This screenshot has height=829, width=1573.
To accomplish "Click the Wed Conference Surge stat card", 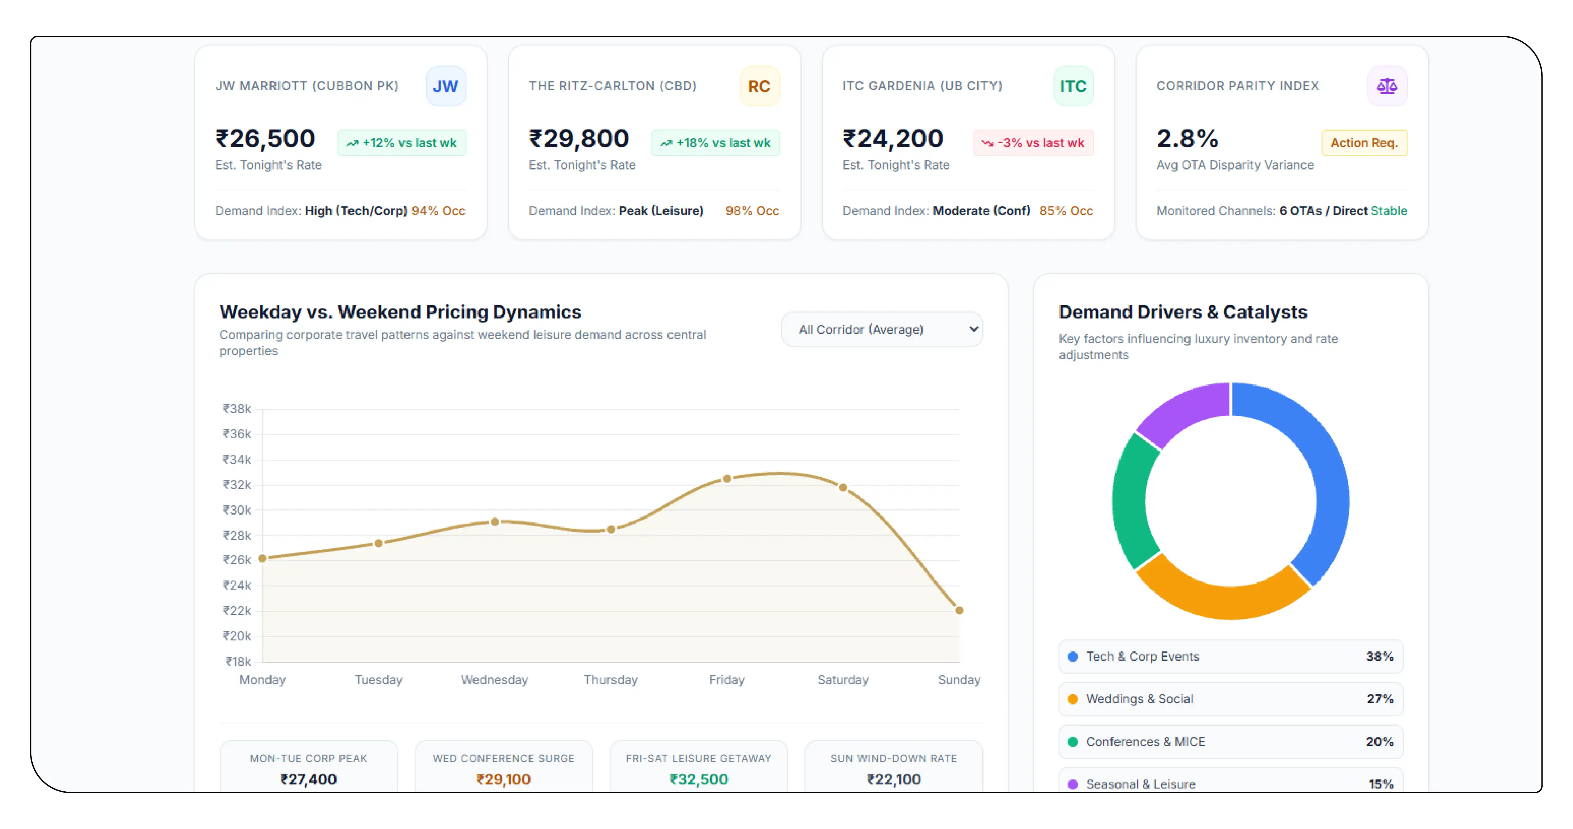I will 504,767.
